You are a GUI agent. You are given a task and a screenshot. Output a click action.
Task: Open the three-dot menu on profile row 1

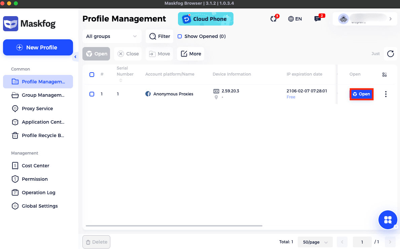tap(386, 94)
